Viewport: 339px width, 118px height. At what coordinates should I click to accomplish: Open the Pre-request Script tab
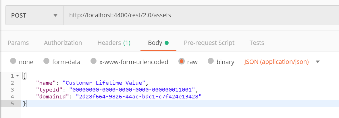click(x=209, y=43)
